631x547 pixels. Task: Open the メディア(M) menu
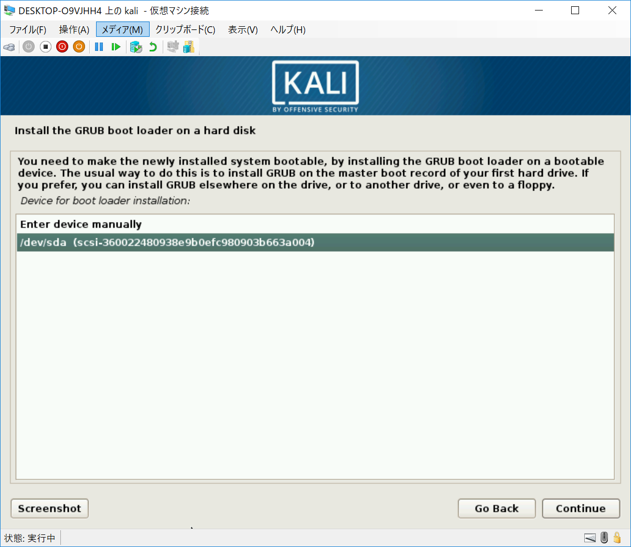(x=122, y=30)
